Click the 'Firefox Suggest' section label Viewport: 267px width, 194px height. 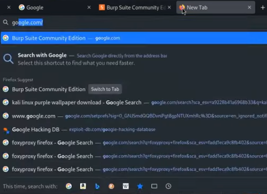[x=18, y=79]
